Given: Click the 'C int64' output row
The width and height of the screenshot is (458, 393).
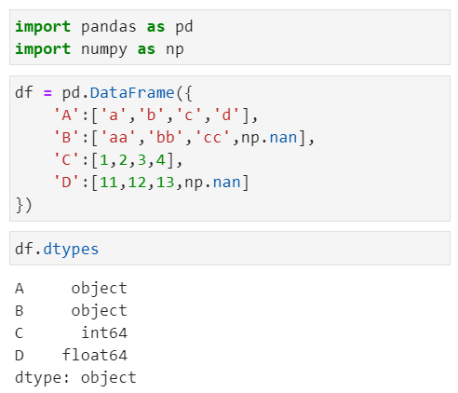Looking at the screenshot, I should point(71,333).
